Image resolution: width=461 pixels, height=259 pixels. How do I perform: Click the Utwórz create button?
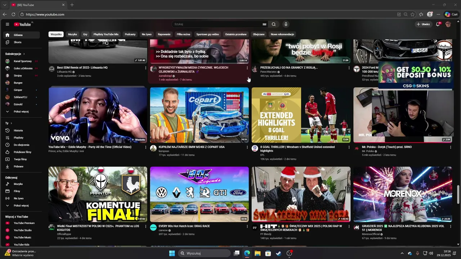423,24
